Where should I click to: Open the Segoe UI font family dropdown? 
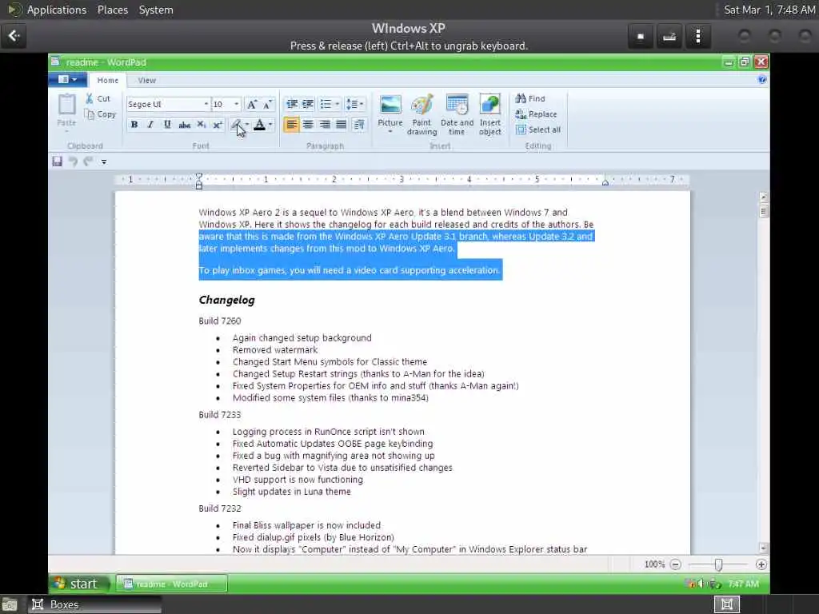point(206,105)
